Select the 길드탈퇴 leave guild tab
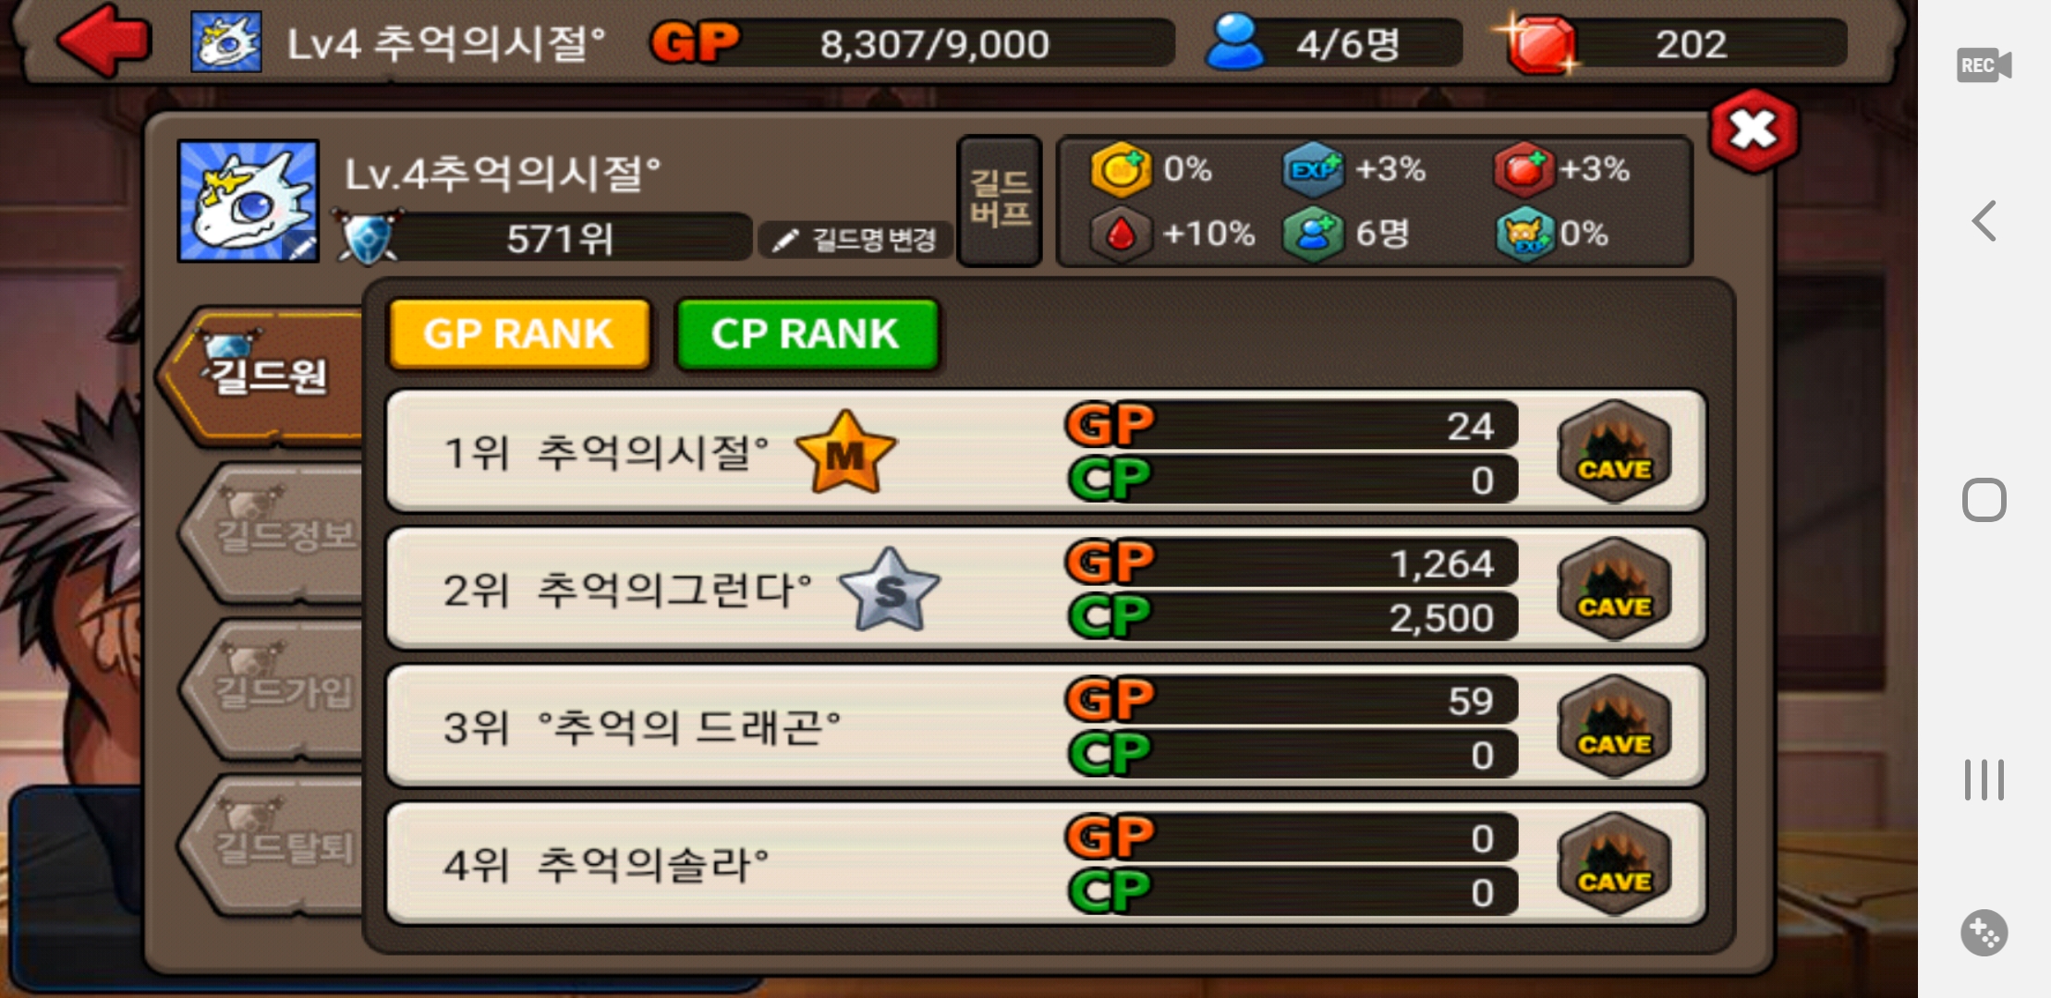Screen dimensions: 2051x998 coord(275,846)
